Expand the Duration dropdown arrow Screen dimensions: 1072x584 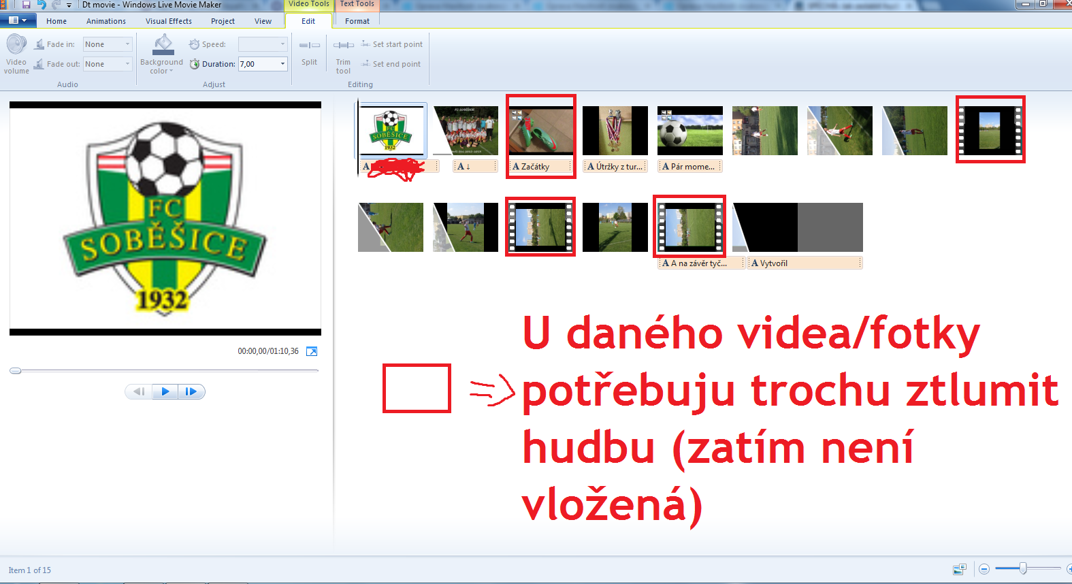tap(282, 64)
